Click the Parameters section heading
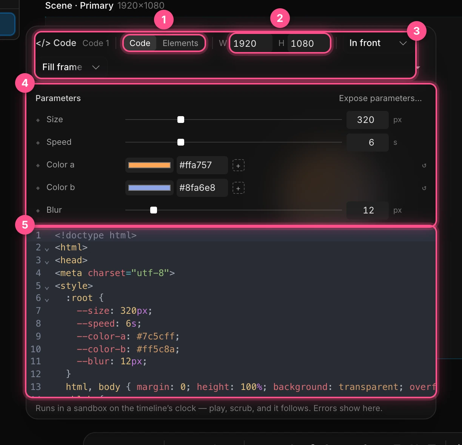Screen dimensions: 462x445 pyautogui.click(x=58, y=98)
